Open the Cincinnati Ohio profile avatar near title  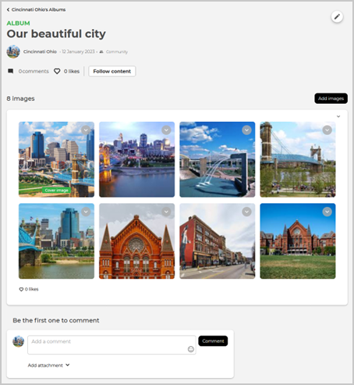(x=13, y=52)
